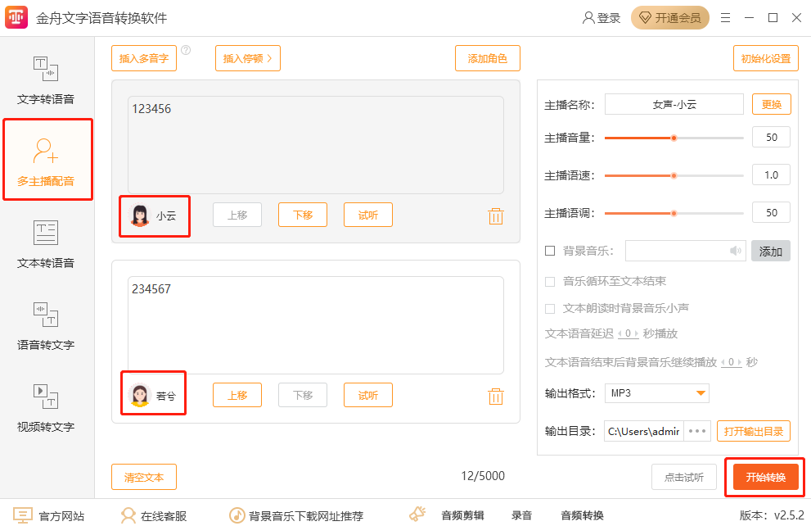
Task: Switch to 文字转语音 tab
Action: 46,80
